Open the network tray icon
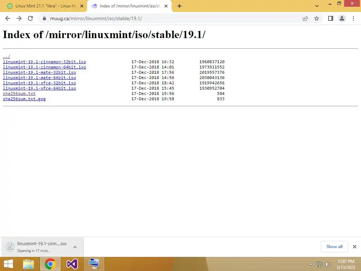Screen dimensions: 361x271 click(319, 264)
